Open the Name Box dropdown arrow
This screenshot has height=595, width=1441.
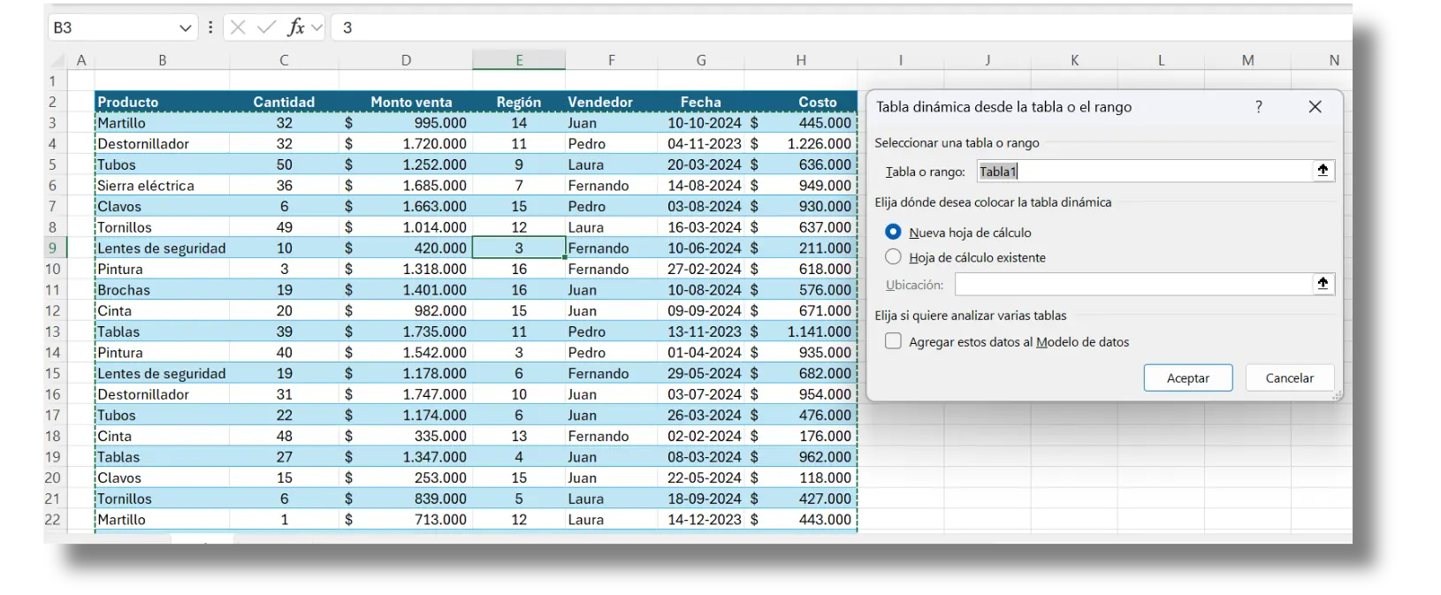[x=185, y=27]
